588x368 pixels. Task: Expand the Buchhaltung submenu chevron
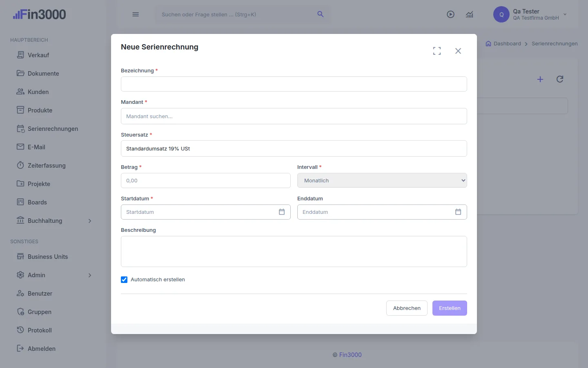point(90,221)
